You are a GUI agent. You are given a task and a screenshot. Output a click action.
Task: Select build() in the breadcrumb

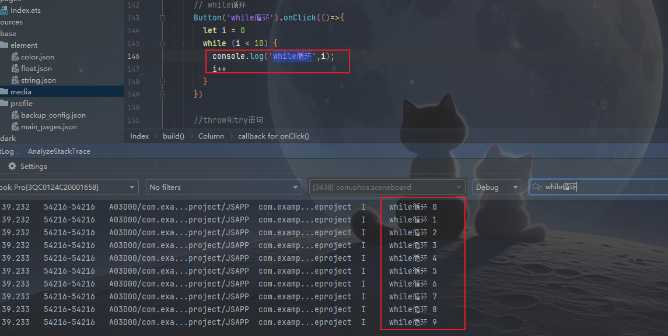173,136
